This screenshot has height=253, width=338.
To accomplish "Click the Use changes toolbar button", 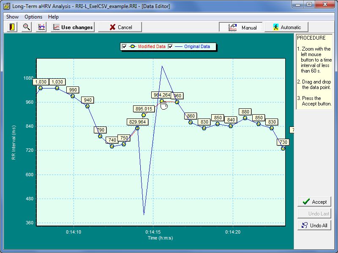I will (73, 27).
